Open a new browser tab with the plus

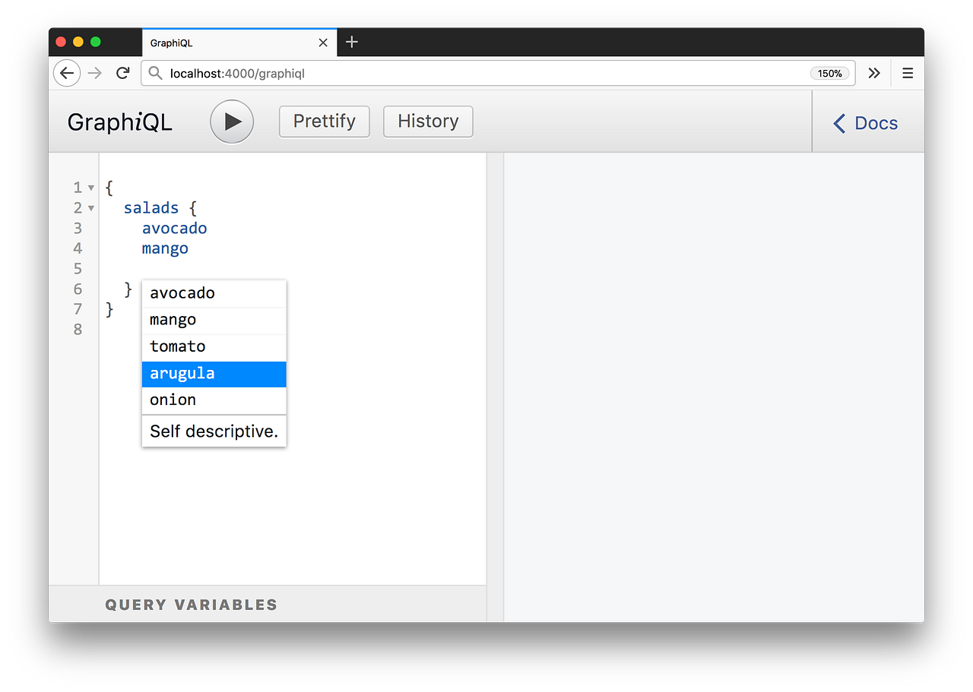351,42
